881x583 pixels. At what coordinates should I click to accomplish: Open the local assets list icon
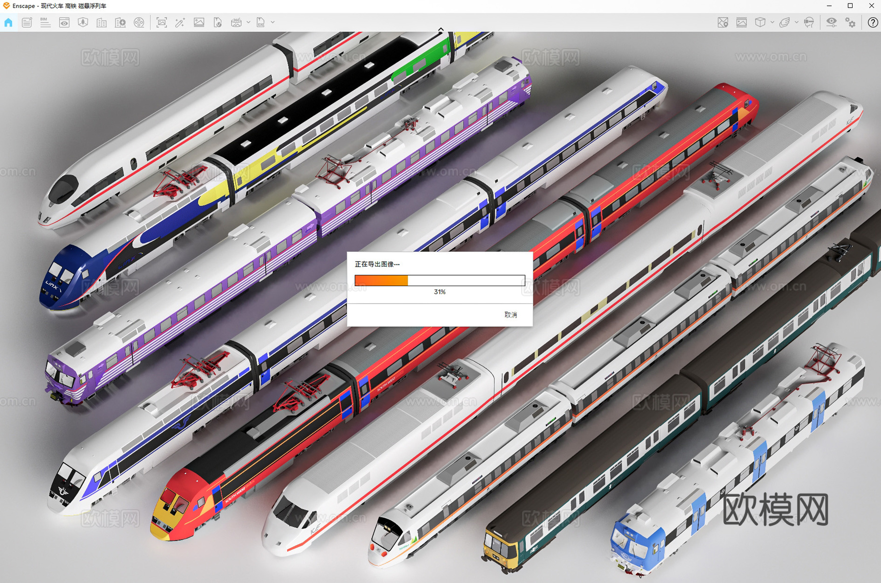(27, 23)
